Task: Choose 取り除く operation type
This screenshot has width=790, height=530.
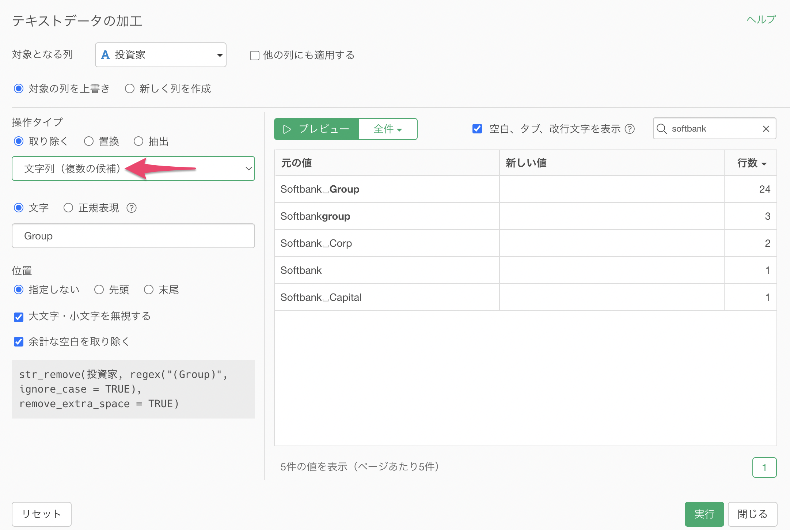Action: click(19, 141)
